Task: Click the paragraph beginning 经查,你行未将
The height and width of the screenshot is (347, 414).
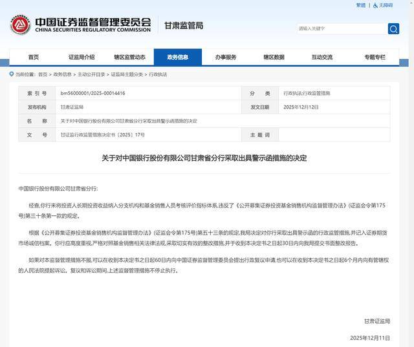Action: (x=202, y=211)
